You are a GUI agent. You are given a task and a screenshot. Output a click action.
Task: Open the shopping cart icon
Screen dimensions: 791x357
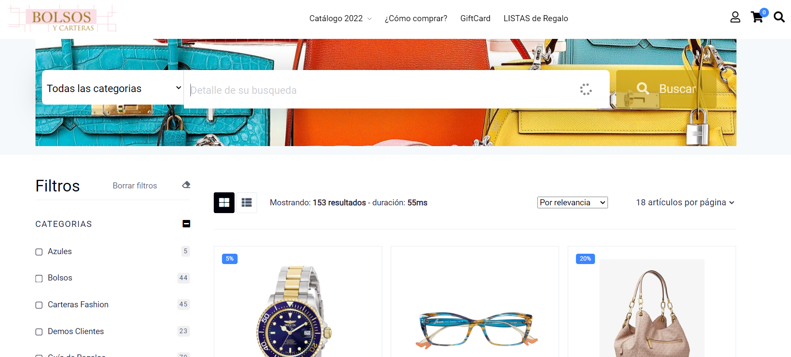(758, 17)
